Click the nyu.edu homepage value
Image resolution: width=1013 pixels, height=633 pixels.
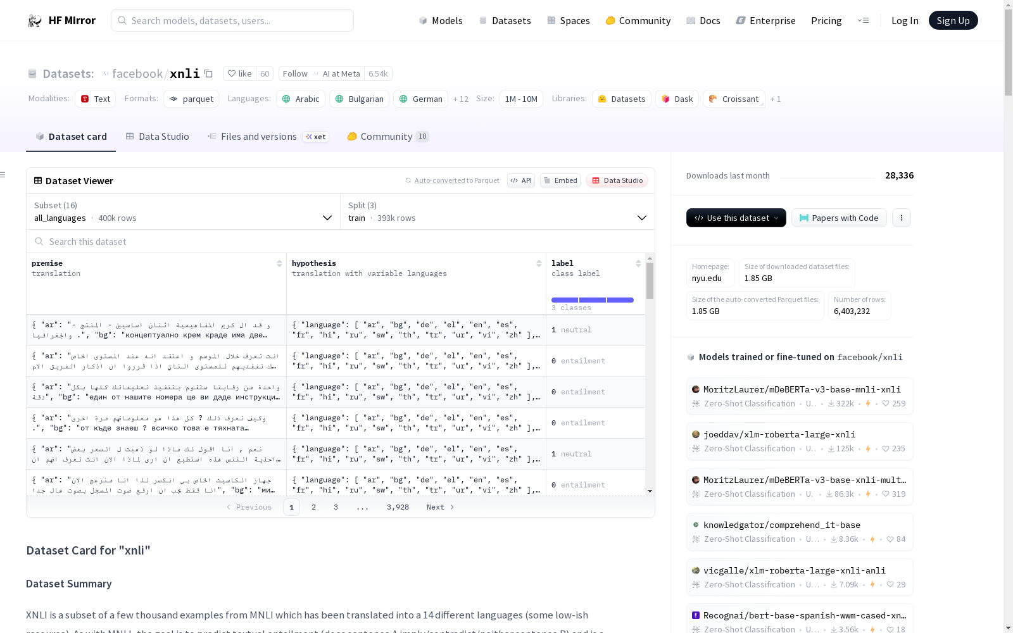click(707, 278)
